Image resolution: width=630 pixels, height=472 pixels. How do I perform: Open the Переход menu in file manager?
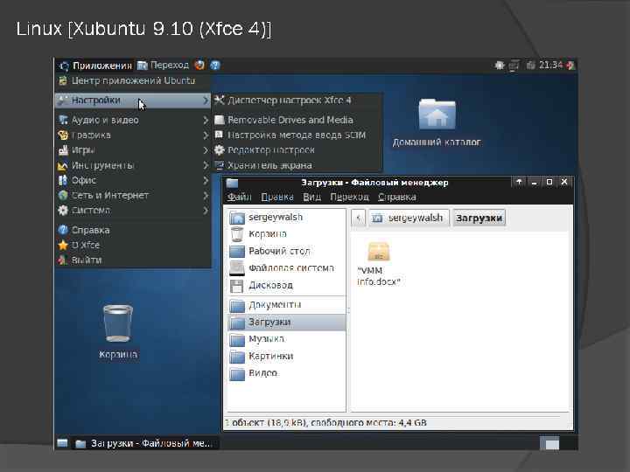(x=349, y=197)
